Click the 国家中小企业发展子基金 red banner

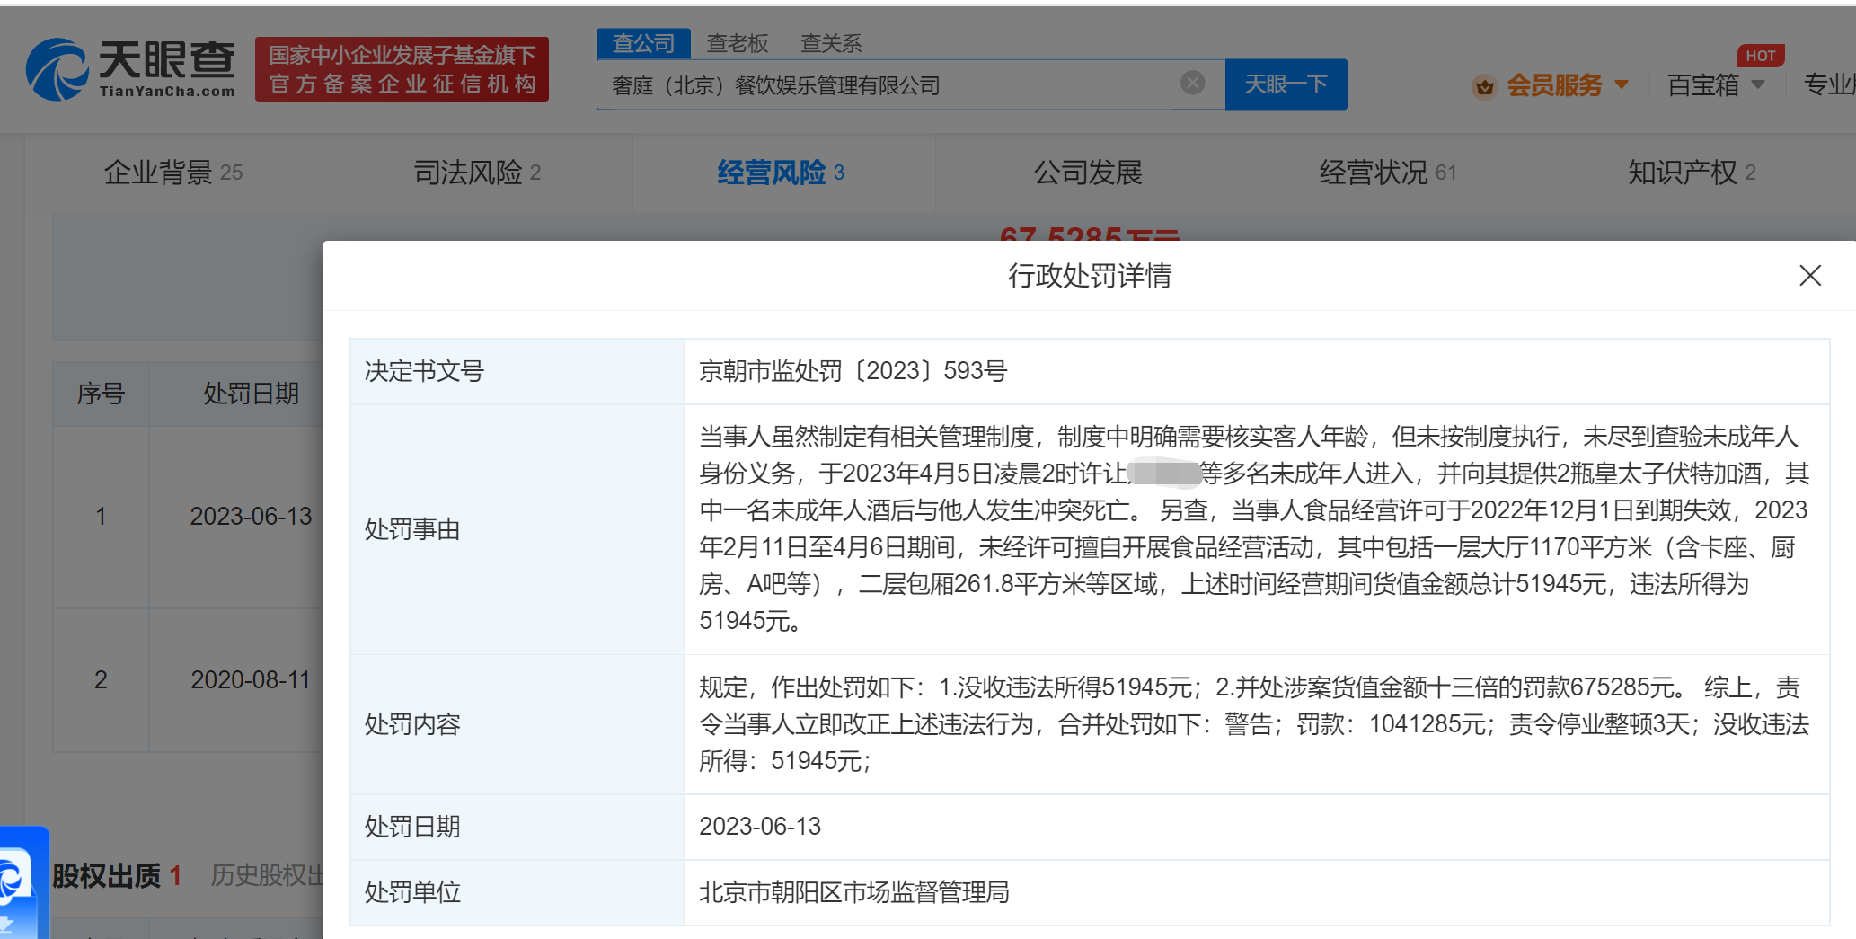click(x=402, y=69)
